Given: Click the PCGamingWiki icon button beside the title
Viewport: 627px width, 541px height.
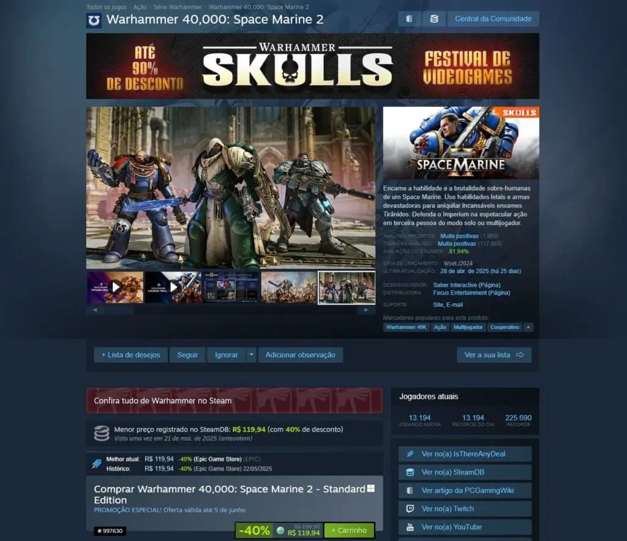Looking at the screenshot, I should click(409, 19).
